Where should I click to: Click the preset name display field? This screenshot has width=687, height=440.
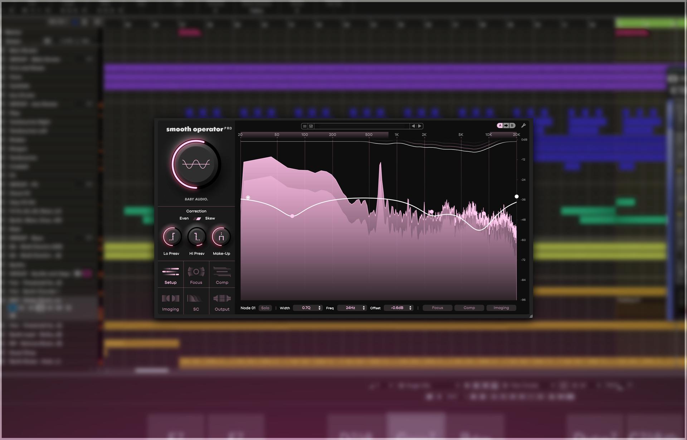(362, 126)
